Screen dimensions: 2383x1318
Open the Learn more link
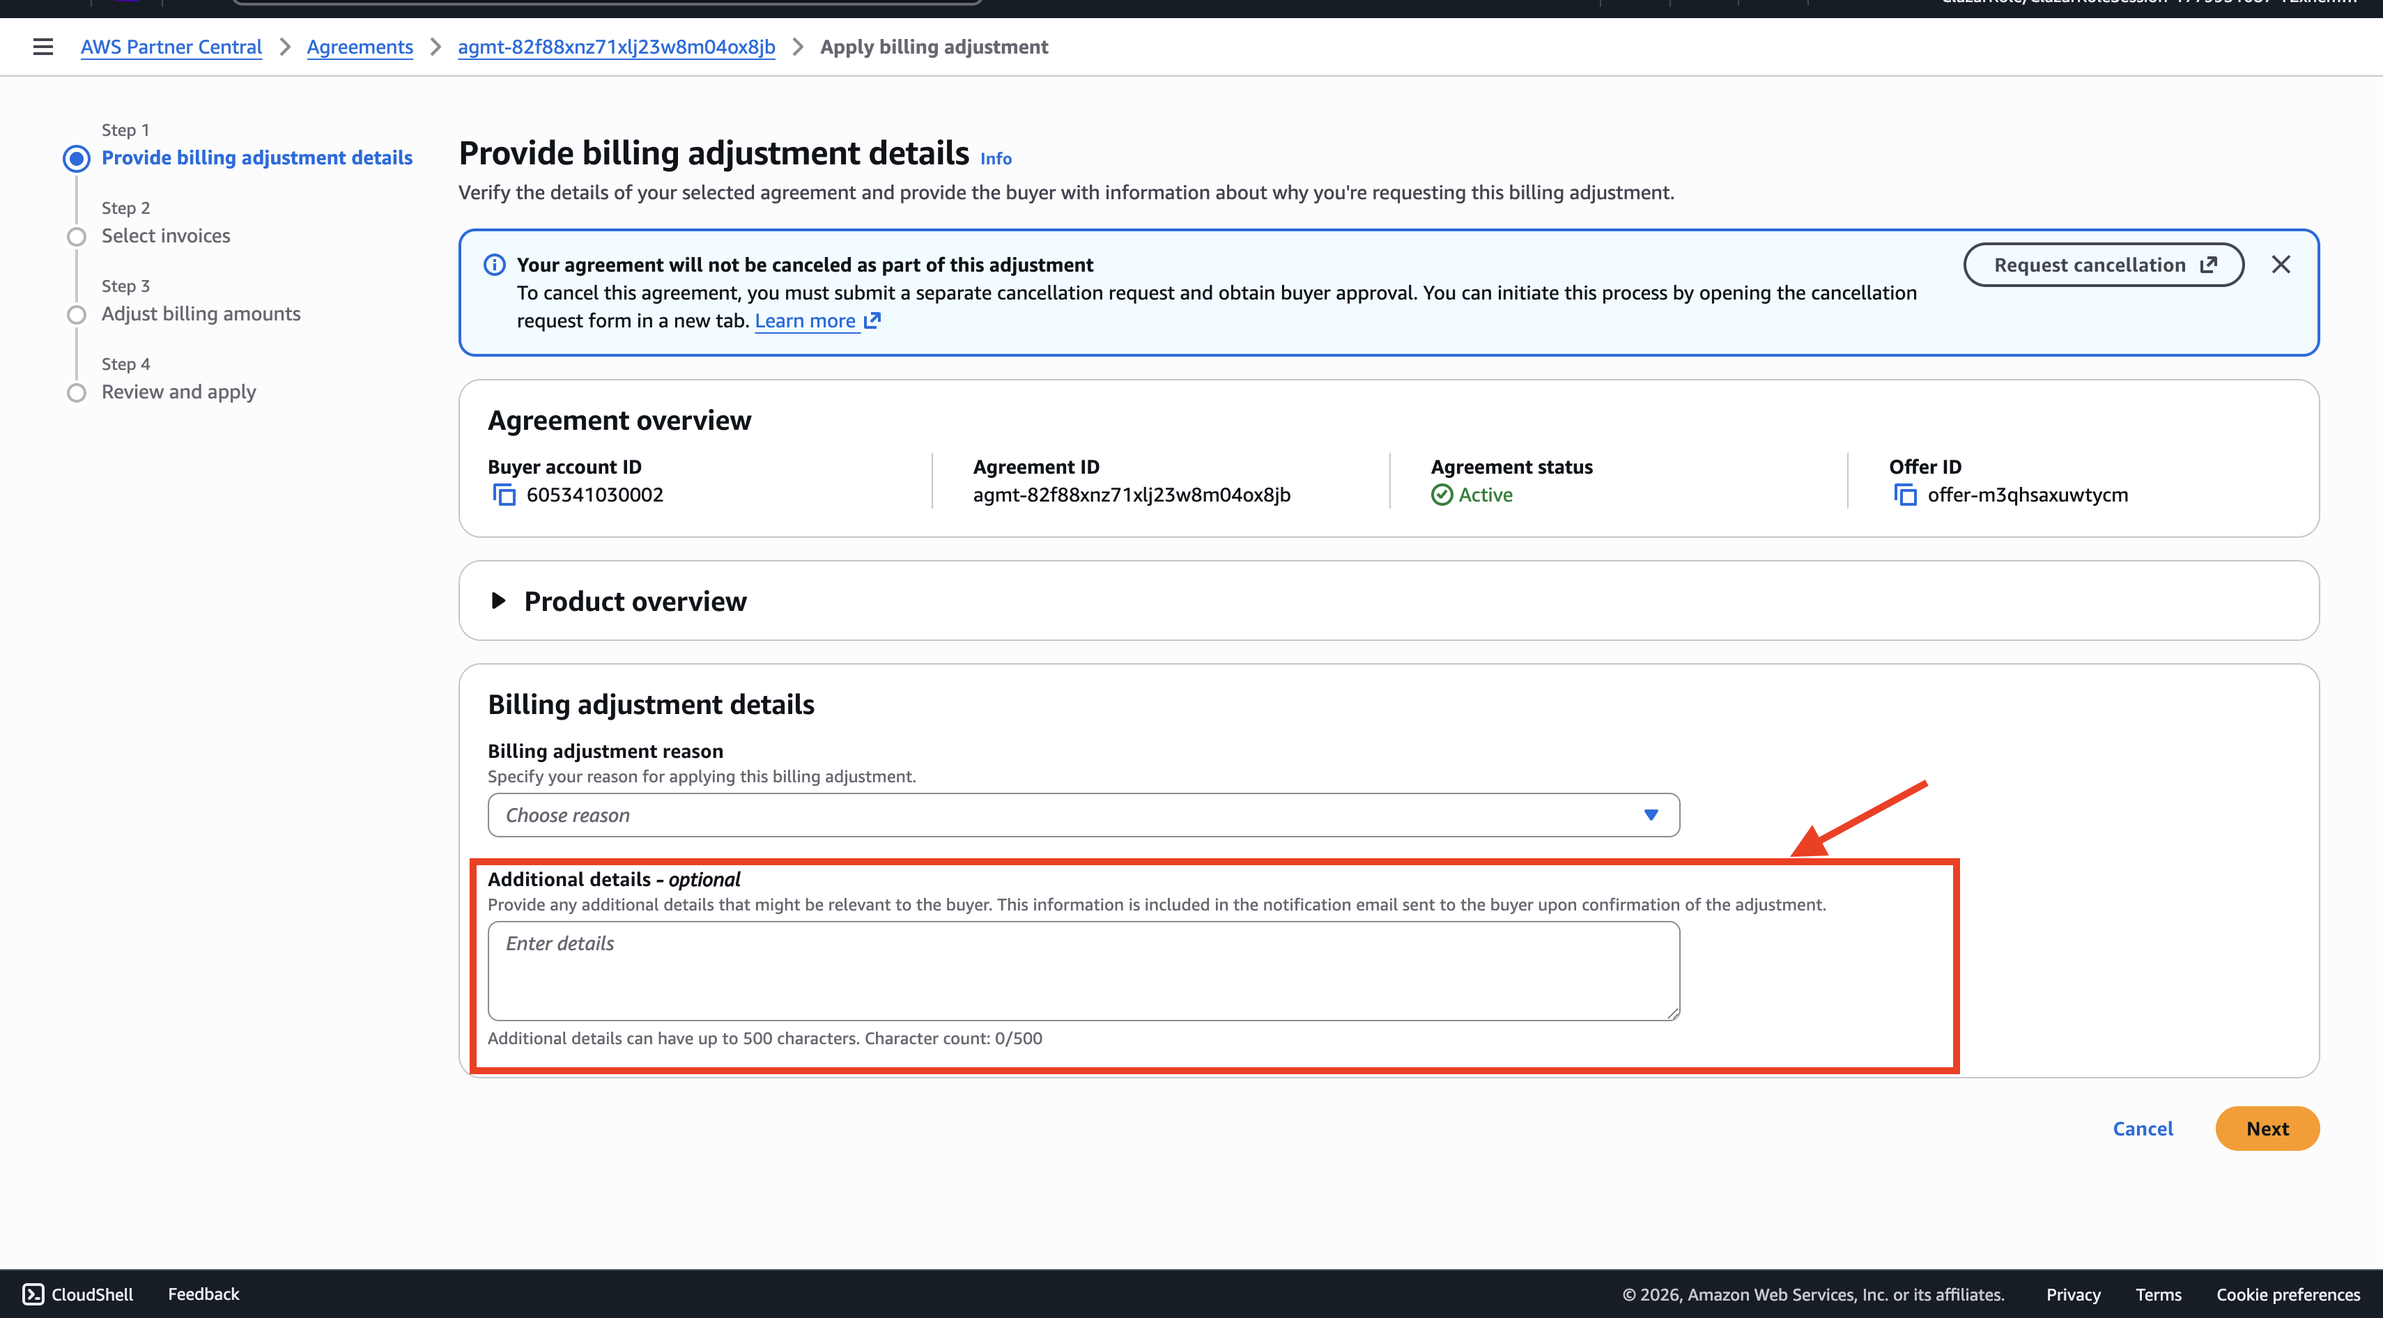(805, 320)
